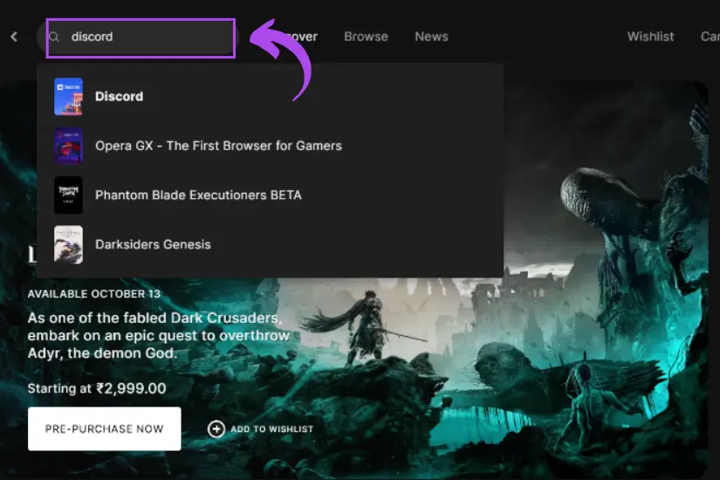Open Phantom Blade Executioners thumbnail
The height and width of the screenshot is (480, 720).
[68, 195]
